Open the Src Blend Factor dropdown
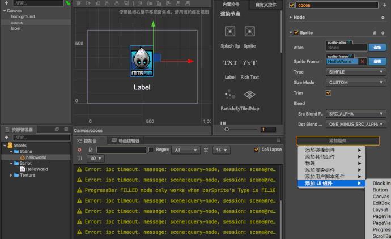This screenshot has height=239, width=391. (x=356, y=113)
